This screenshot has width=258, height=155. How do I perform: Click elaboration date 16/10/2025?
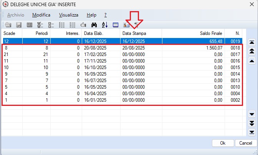(x=95, y=68)
